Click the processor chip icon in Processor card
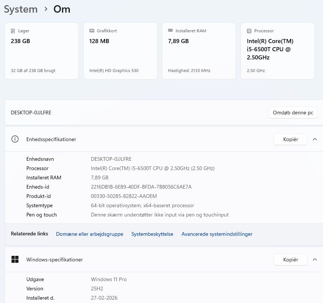Image resolution: width=323 pixels, height=303 pixels. tap(249, 31)
